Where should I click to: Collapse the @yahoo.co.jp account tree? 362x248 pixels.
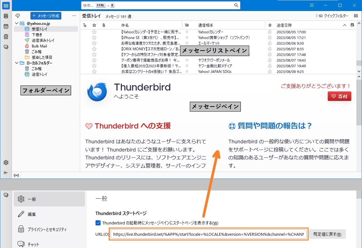[x=17, y=24]
